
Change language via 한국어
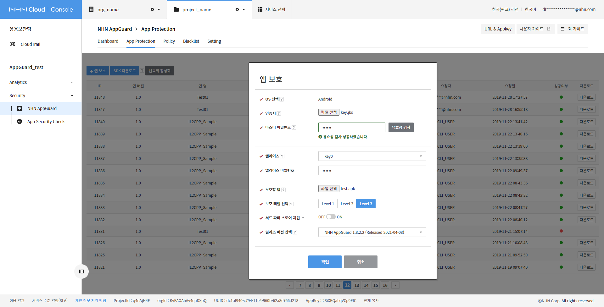click(530, 9)
